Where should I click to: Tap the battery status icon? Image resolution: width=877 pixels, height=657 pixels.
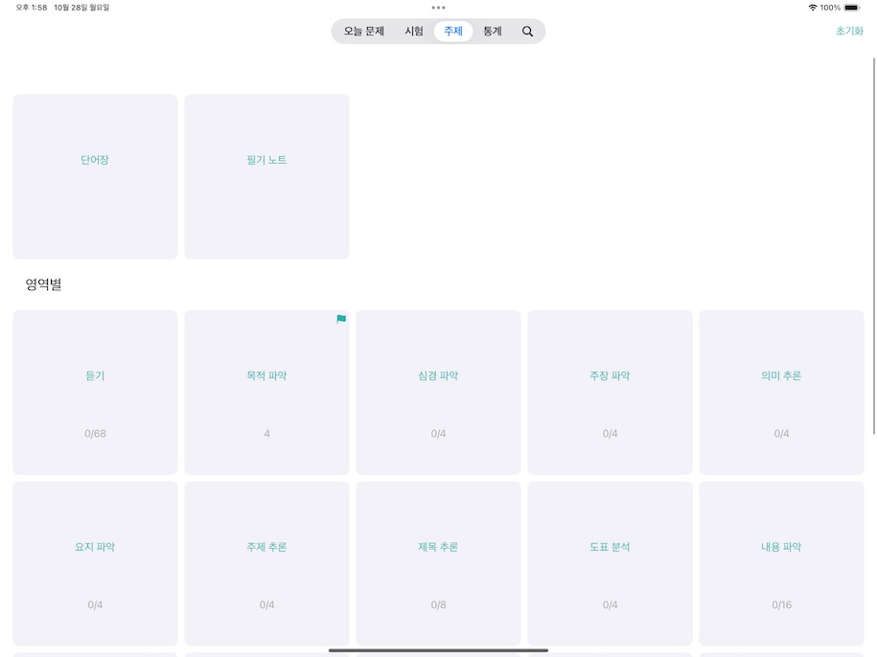[x=852, y=8]
